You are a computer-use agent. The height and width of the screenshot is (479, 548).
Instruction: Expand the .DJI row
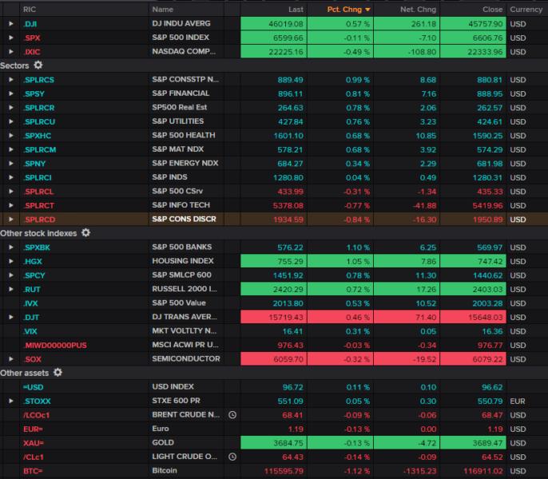(x=11, y=24)
